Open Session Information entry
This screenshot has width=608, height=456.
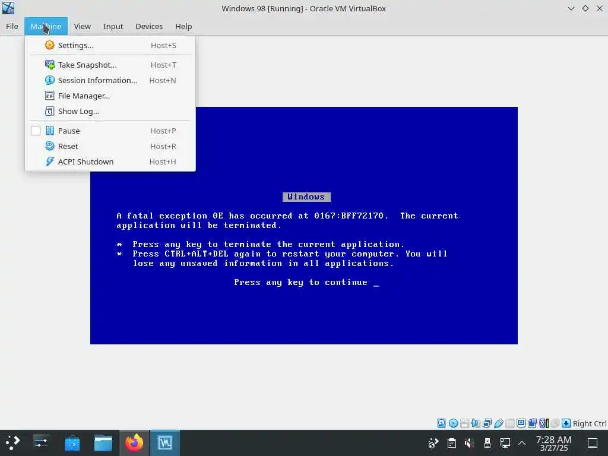tap(110, 80)
